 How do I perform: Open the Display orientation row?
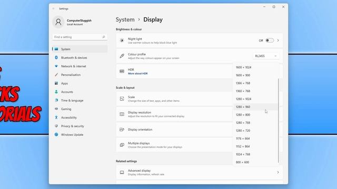174,130
